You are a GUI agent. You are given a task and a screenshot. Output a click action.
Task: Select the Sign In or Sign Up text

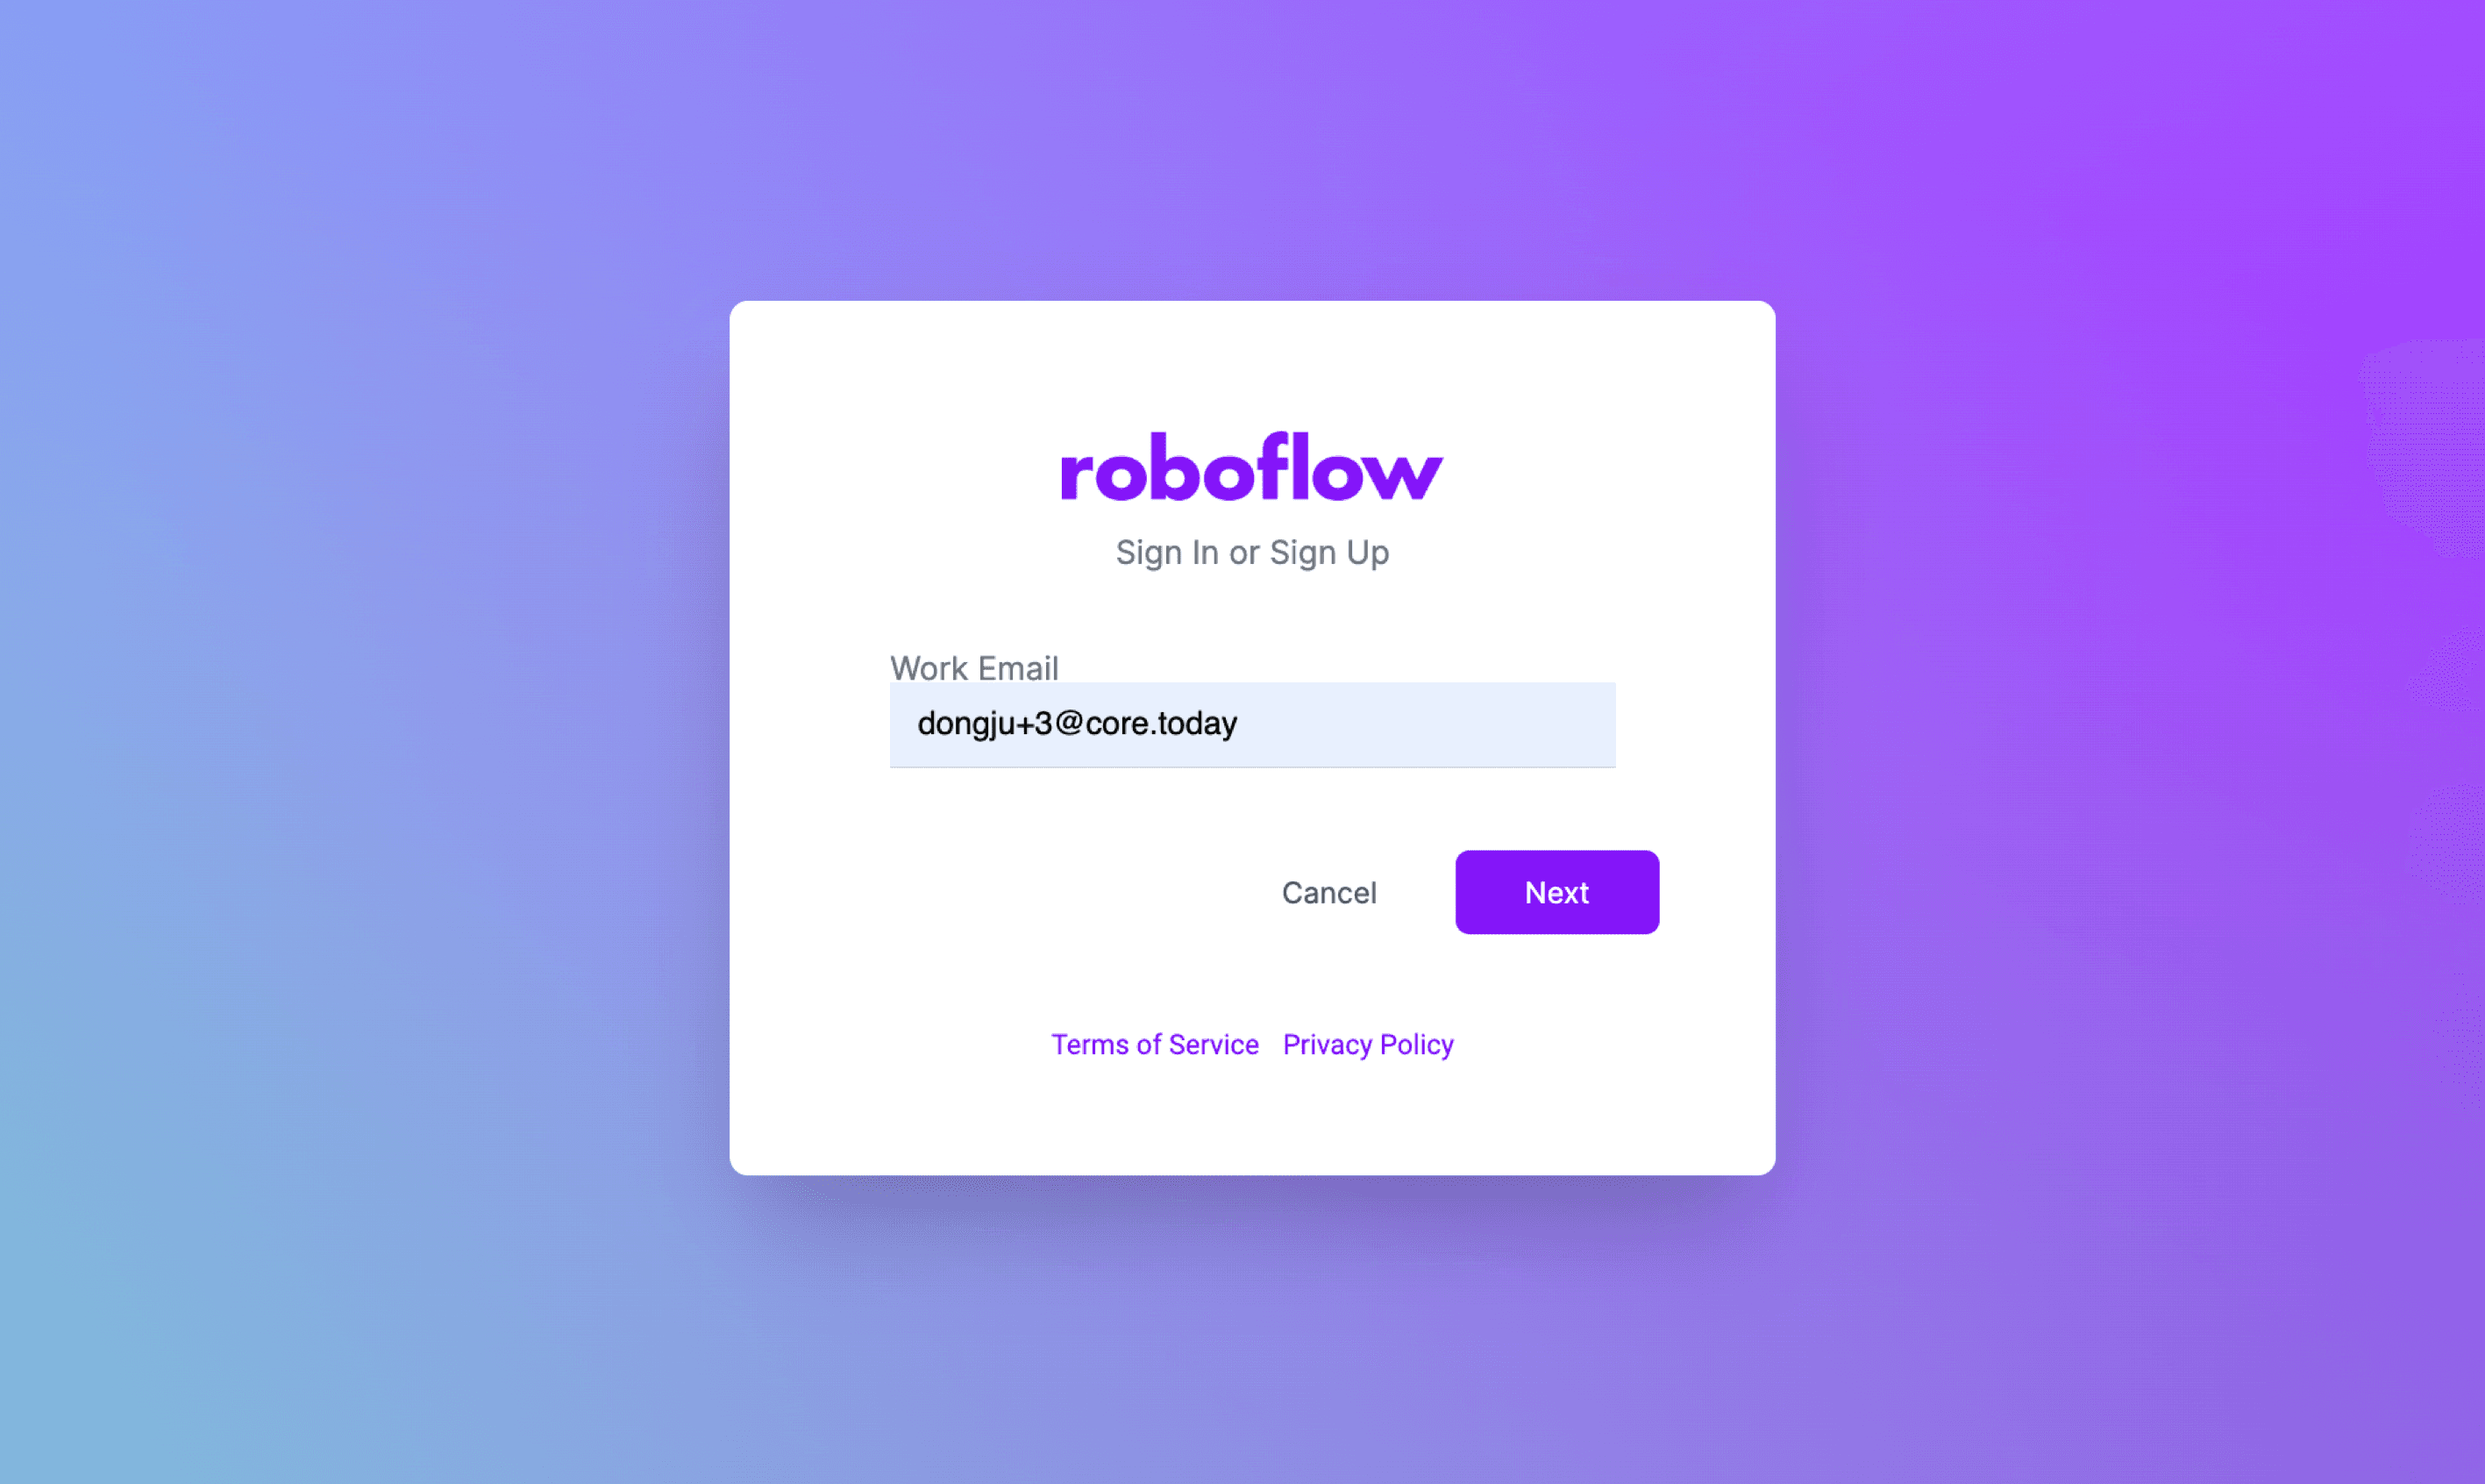tap(1252, 553)
